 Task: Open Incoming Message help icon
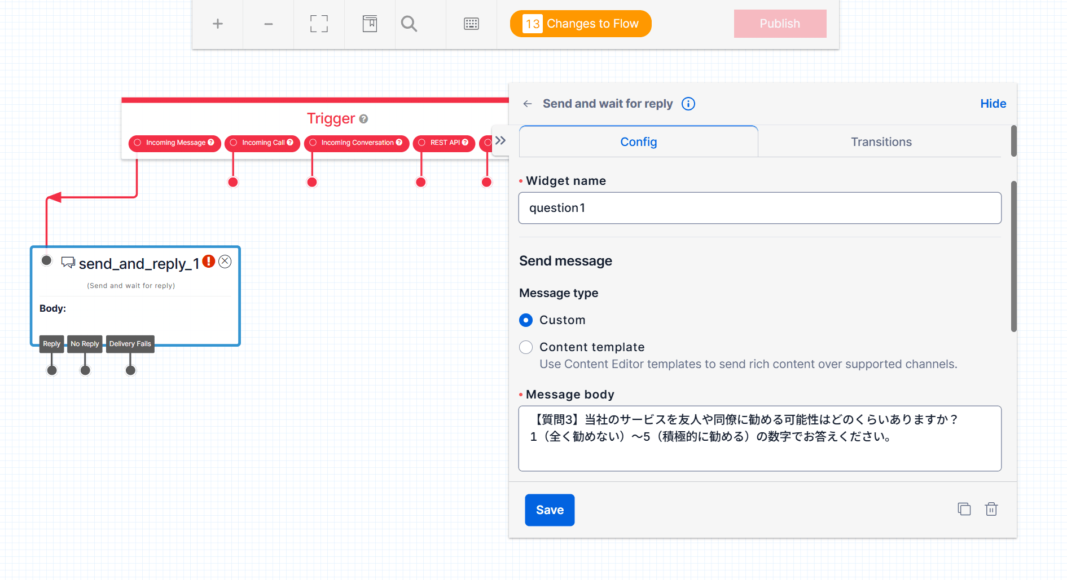point(211,143)
